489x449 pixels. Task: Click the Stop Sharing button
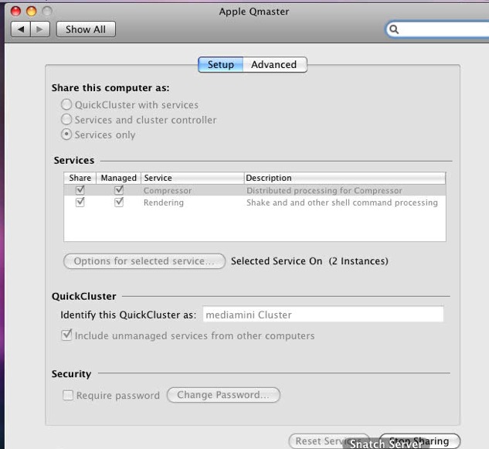click(x=419, y=441)
